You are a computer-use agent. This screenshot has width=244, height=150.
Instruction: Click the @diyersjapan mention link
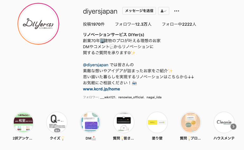[96, 65]
